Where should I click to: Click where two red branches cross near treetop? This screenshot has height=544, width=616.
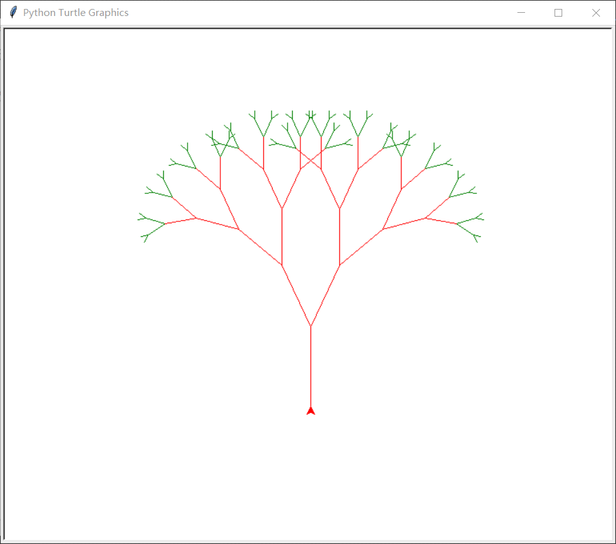pos(311,160)
